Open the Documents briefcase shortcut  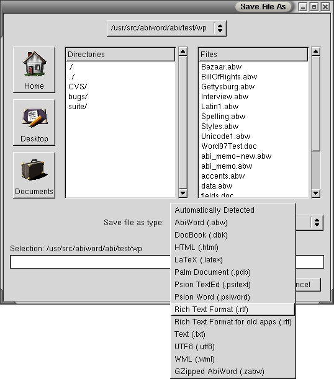34,175
